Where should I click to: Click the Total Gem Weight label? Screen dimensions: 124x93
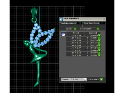(x=68, y=23)
